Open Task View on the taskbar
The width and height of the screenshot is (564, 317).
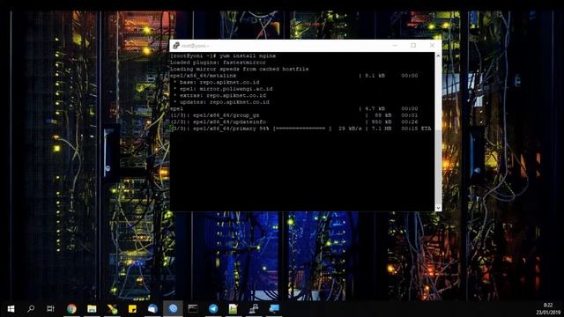[51, 309]
